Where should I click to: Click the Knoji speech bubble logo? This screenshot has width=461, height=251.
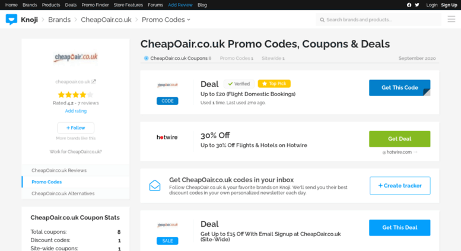[x=11, y=20]
